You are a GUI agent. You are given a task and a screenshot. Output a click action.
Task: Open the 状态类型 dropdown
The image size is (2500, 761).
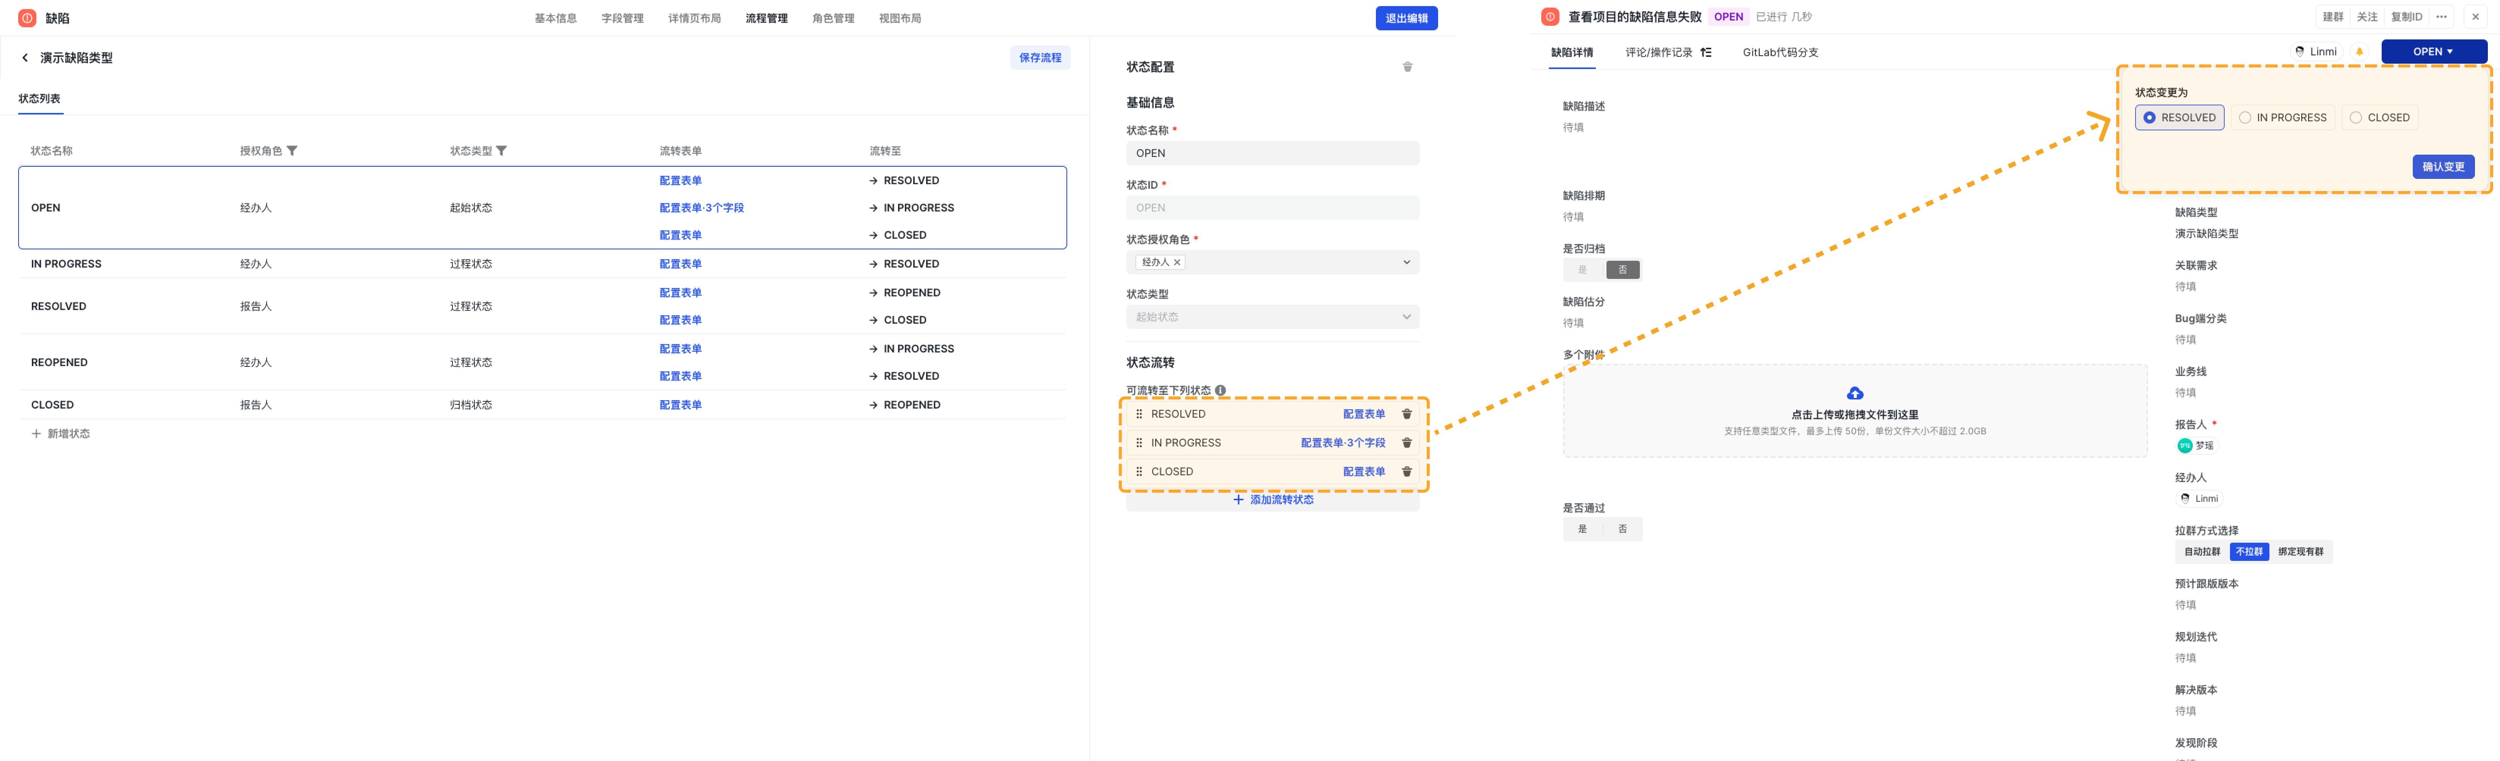[1272, 317]
